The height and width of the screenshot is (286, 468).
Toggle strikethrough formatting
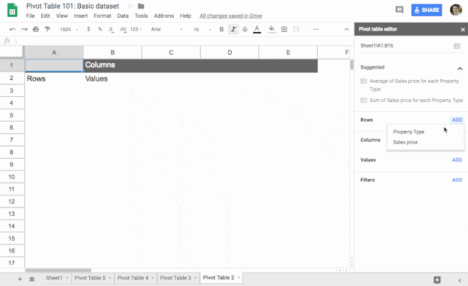[245, 29]
